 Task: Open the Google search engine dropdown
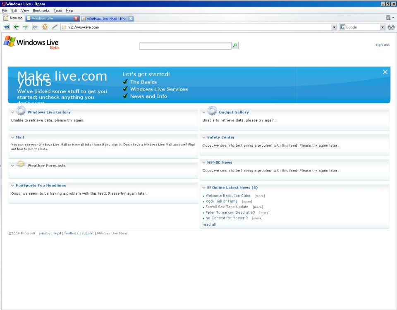[382, 27]
